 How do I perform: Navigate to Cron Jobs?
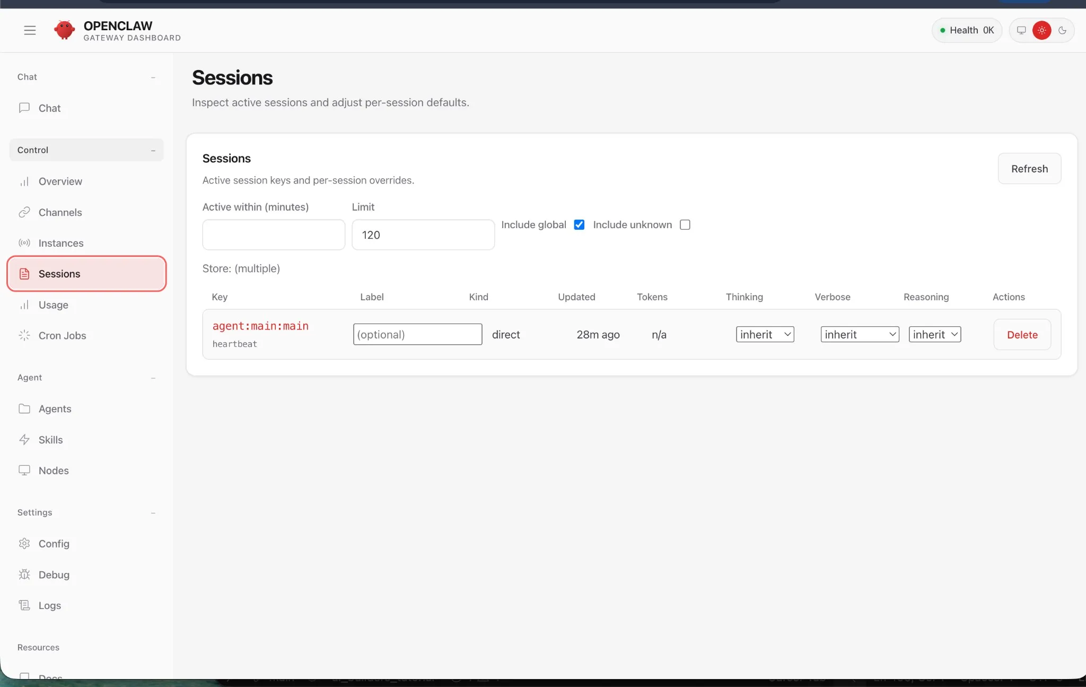pos(86,335)
